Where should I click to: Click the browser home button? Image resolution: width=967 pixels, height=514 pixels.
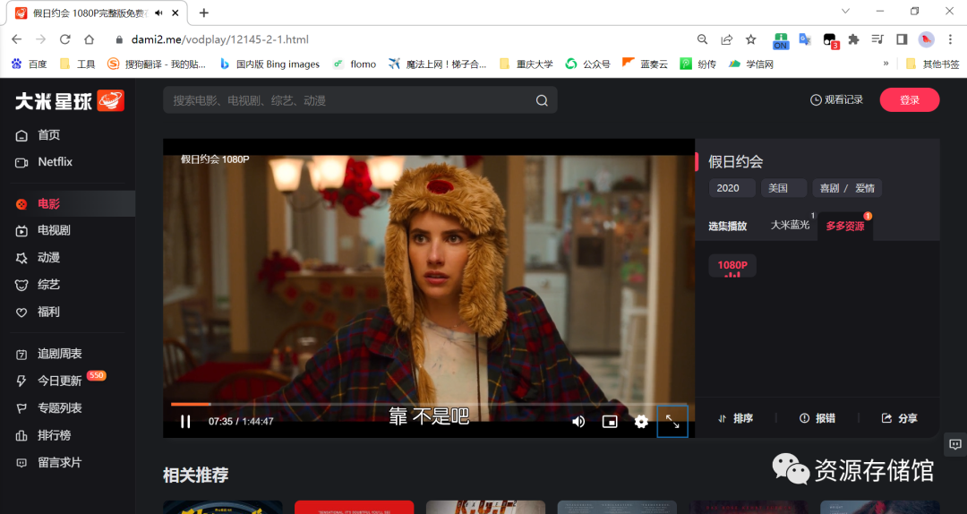click(x=90, y=39)
